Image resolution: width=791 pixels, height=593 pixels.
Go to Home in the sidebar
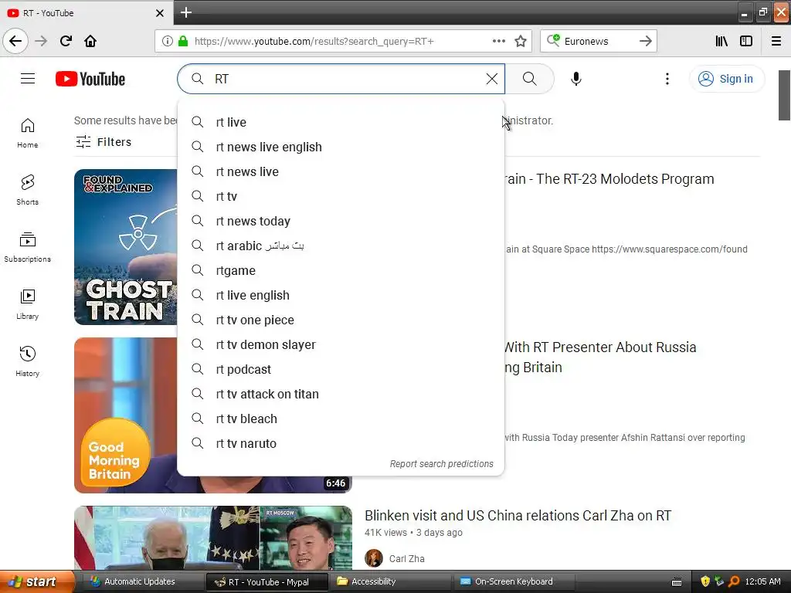coord(27,133)
